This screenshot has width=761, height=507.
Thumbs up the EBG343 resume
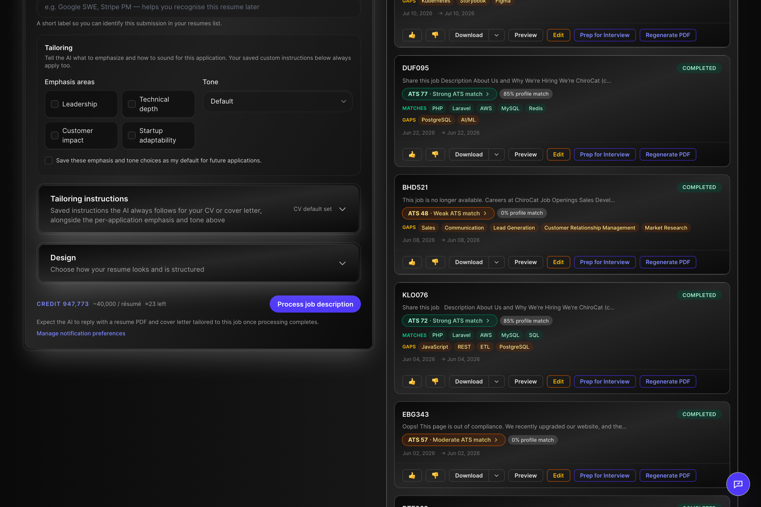pos(412,475)
